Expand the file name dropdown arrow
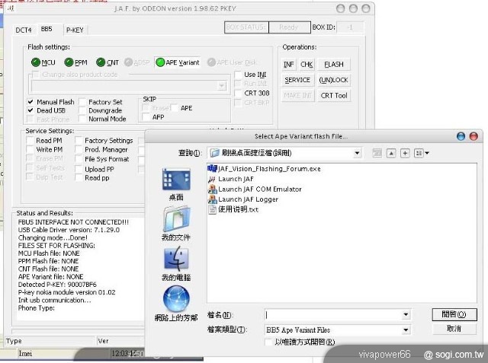 click(406, 315)
